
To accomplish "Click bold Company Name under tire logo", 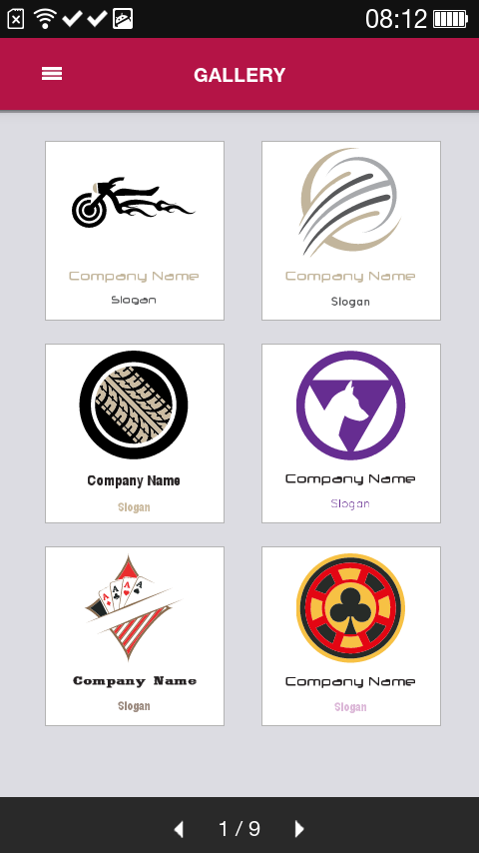I will pos(134,480).
